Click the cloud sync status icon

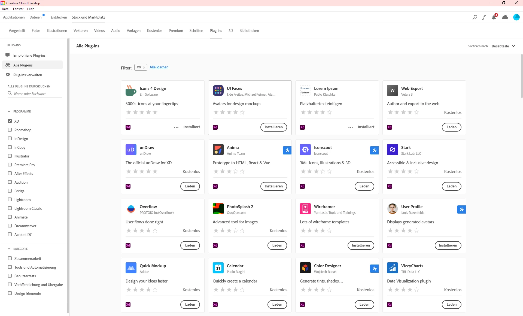(505, 17)
